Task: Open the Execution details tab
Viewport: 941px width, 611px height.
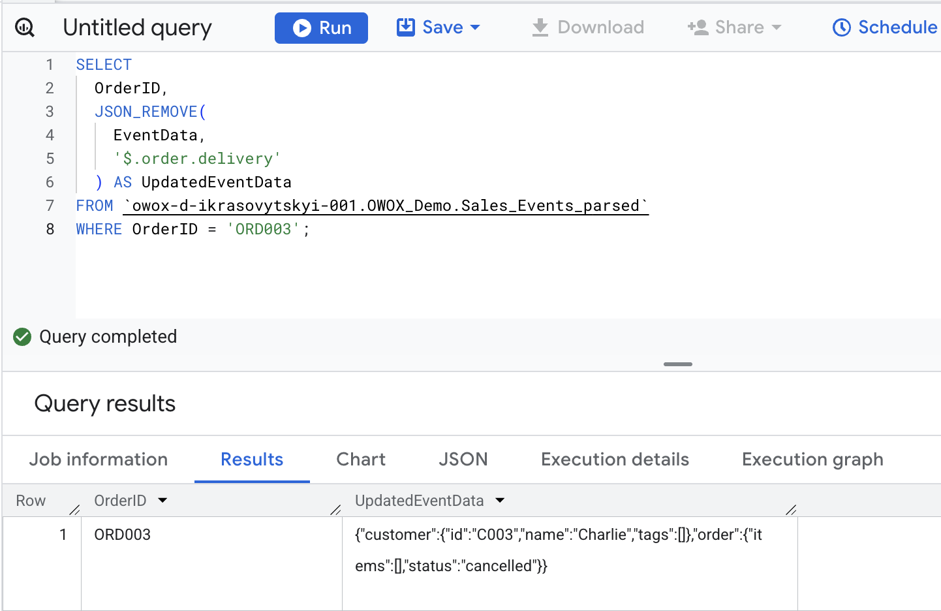Action: click(615, 460)
